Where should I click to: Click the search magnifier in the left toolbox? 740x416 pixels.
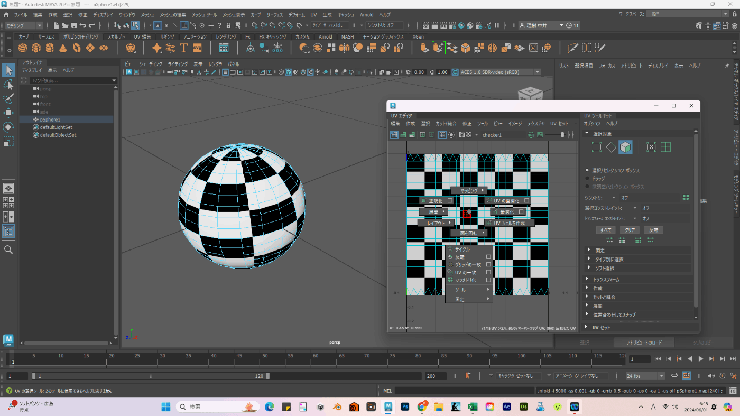click(x=8, y=249)
